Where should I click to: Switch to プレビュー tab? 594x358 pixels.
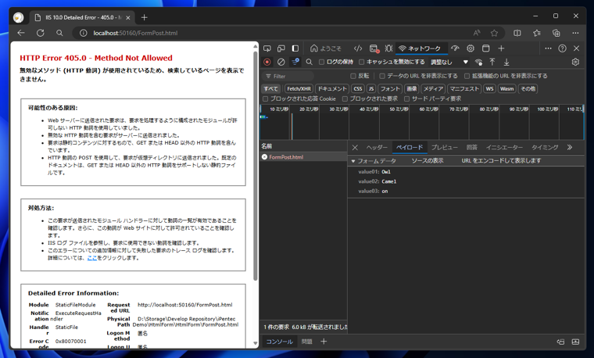tap(445, 148)
